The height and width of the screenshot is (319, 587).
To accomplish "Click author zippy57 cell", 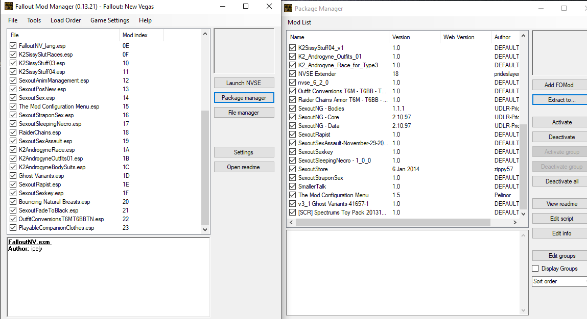I will tap(504, 169).
